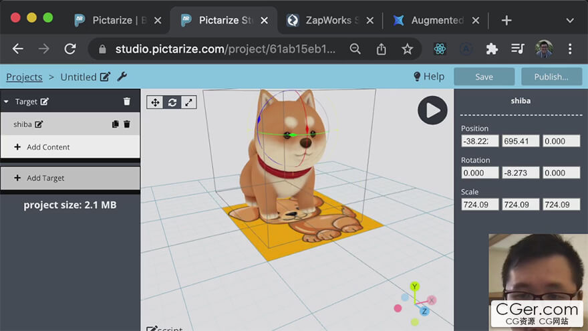
Task: Bookmark this page with star
Action: click(x=407, y=49)
